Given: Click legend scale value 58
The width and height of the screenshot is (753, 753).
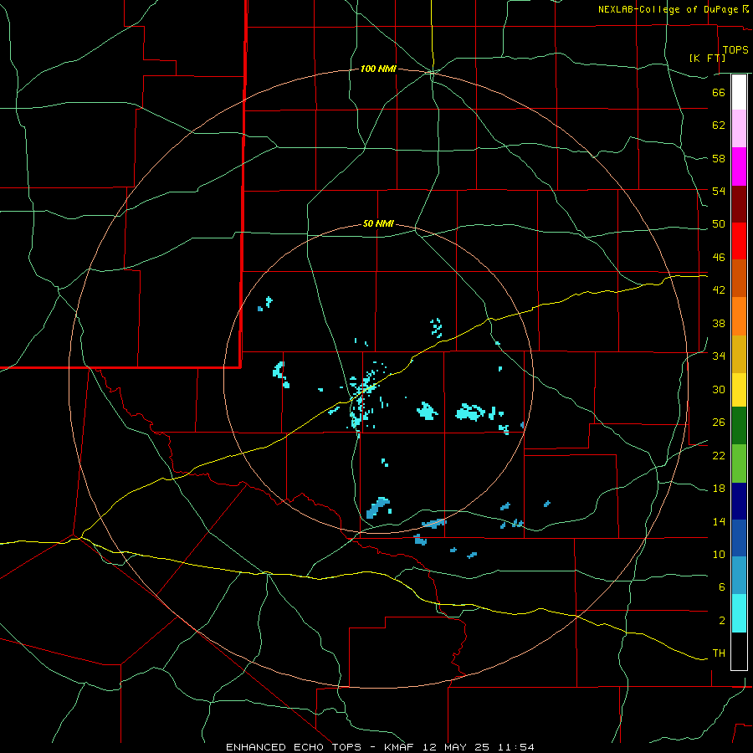Looking at the screenshot, I should coord(719,158).
